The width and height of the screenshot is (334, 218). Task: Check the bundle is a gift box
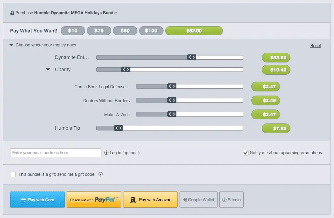pos(13,174)
